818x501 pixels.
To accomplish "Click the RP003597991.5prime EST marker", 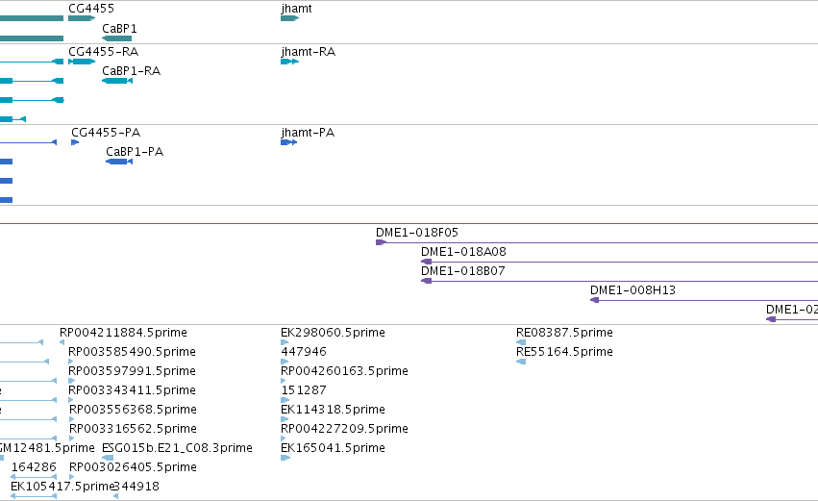I will [x=71, y=381].
